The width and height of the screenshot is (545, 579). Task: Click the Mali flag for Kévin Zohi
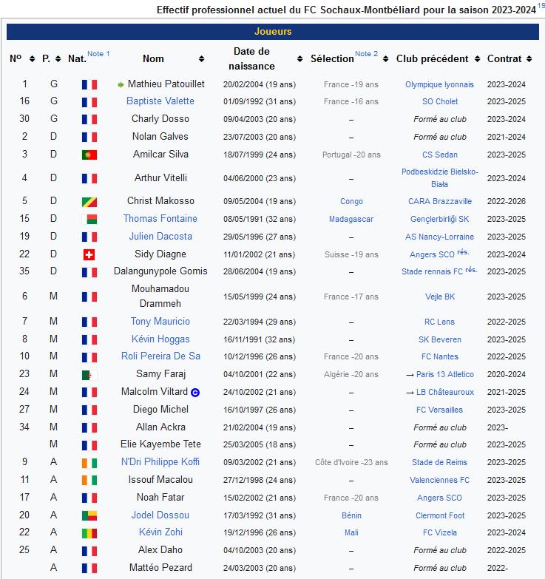89,533
